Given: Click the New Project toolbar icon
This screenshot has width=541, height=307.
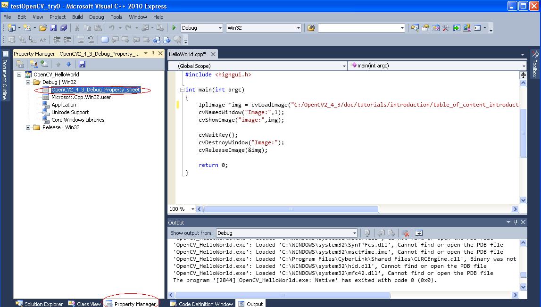Looking at the screenshot, I should 12,28.
